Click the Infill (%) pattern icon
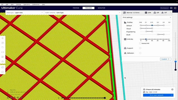The image size is (178, 100). (125, 39)
